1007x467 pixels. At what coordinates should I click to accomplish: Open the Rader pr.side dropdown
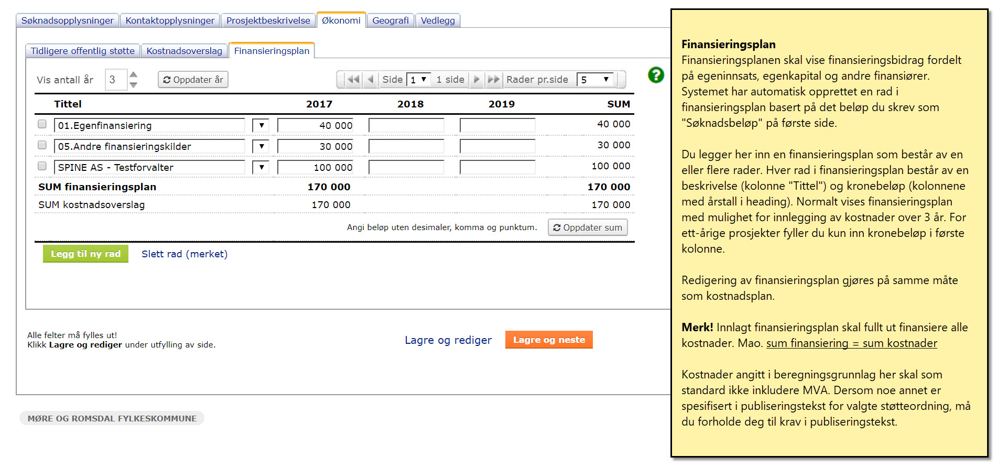coord(595,80)
